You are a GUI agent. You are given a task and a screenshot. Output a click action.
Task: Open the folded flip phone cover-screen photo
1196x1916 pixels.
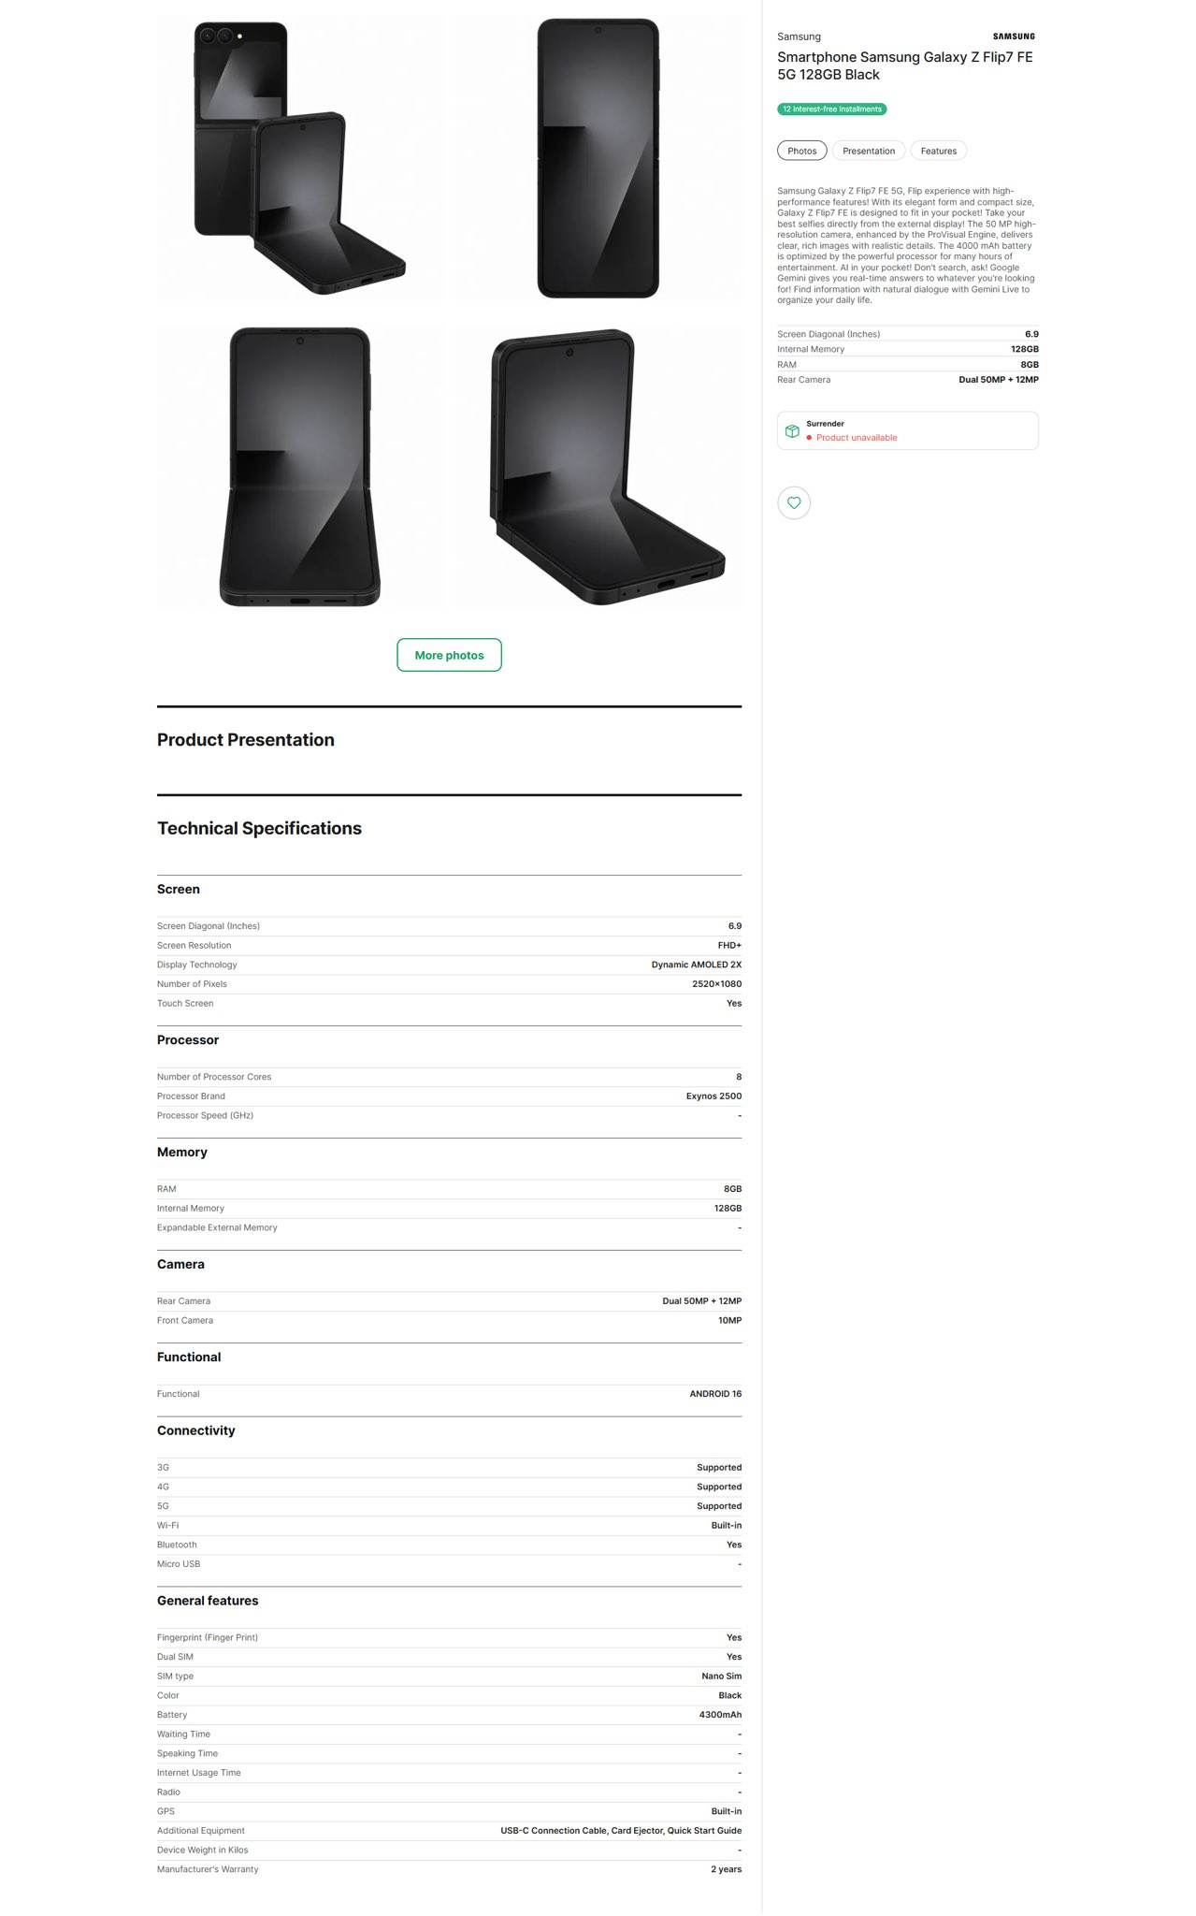299,158
